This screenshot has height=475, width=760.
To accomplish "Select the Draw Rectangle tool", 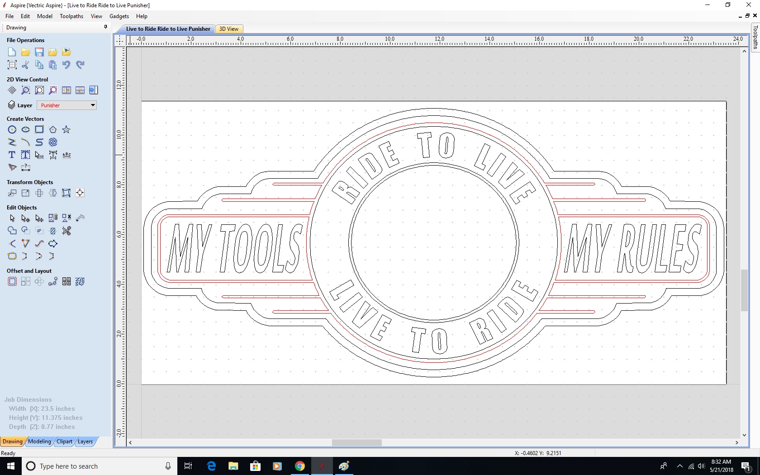I will click(39, 129).
